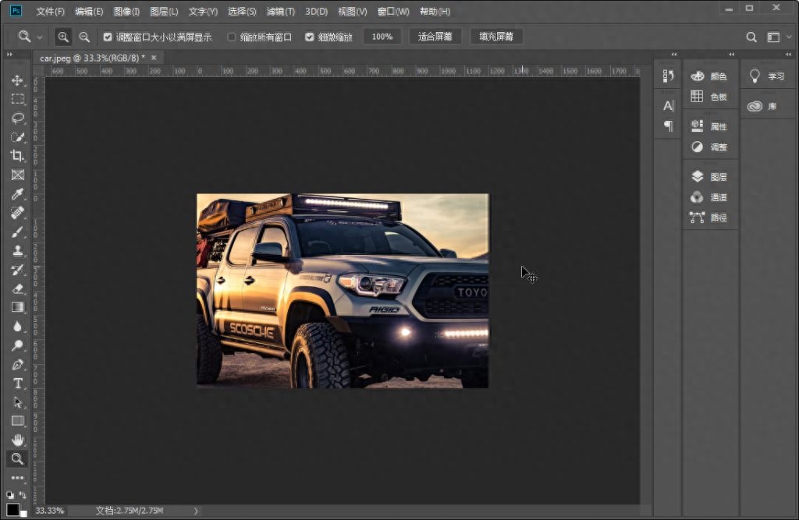Click the Zoom In mode icon
This screenshot has width=799, height=520.
point(62,37)
